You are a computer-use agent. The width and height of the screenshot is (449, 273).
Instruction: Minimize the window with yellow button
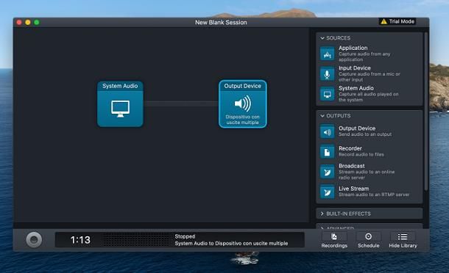[28, 22]
